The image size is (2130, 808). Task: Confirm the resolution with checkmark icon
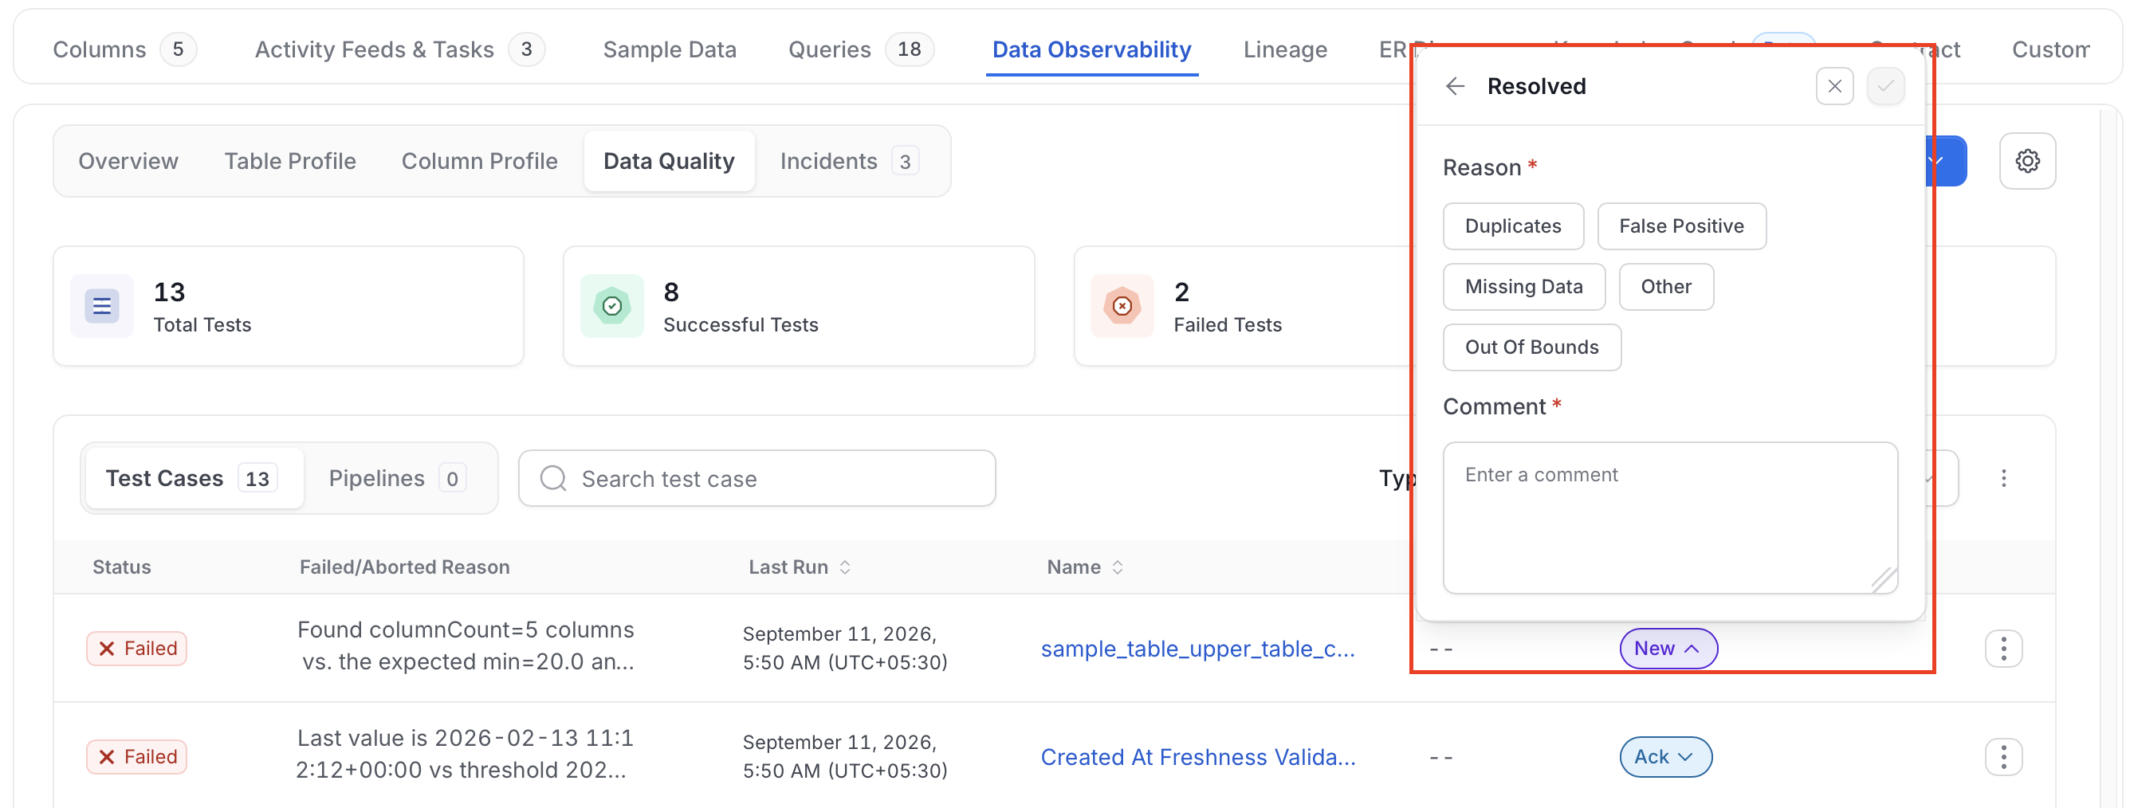[1885, 86]
